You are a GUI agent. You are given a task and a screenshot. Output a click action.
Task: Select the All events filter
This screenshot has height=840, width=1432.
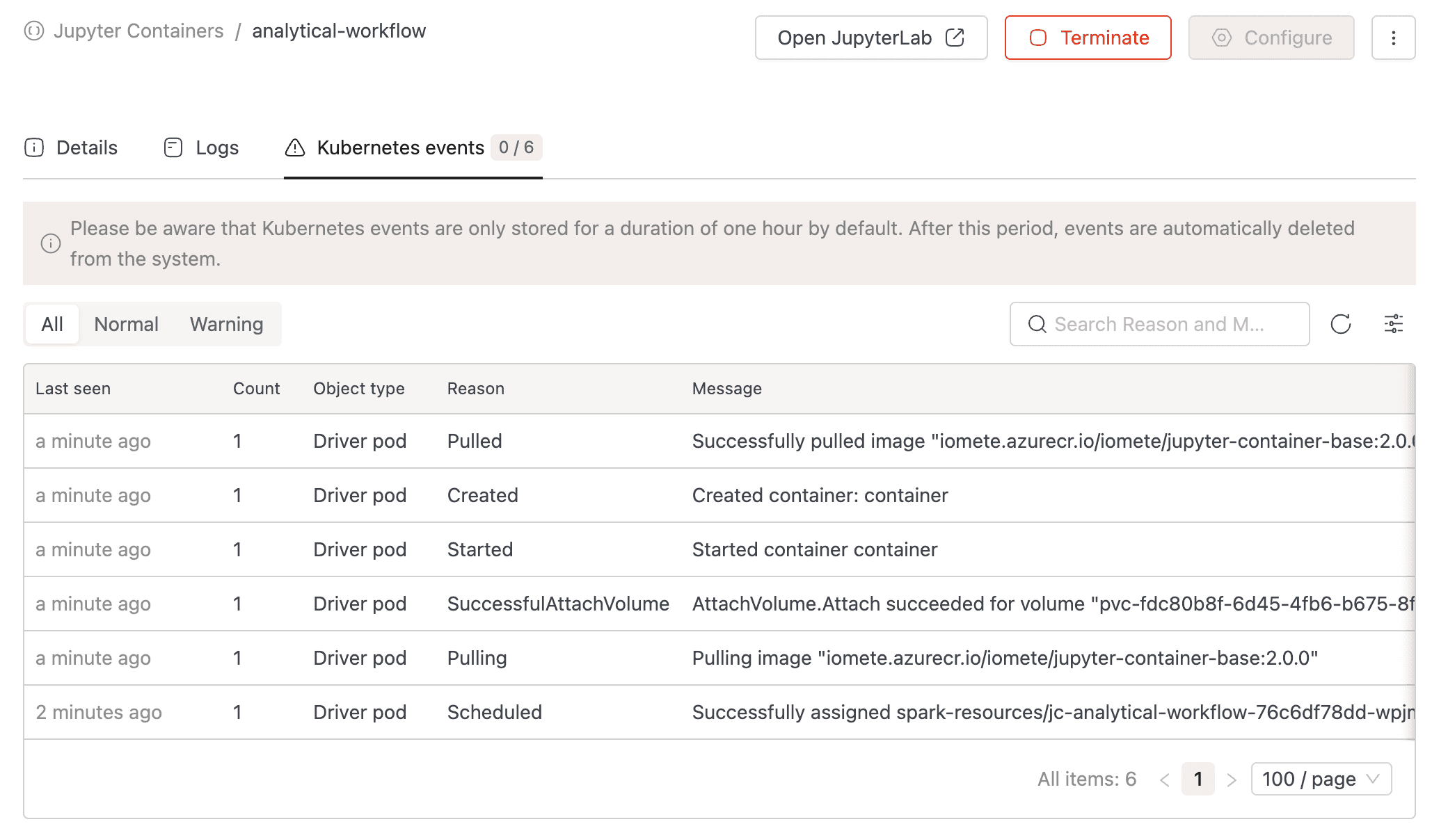coord(52,324)
